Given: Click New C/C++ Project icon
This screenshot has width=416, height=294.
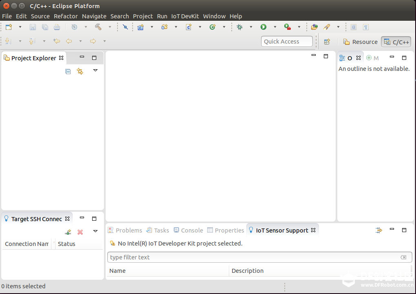Looking at the screenshot, I should point(141,27).
